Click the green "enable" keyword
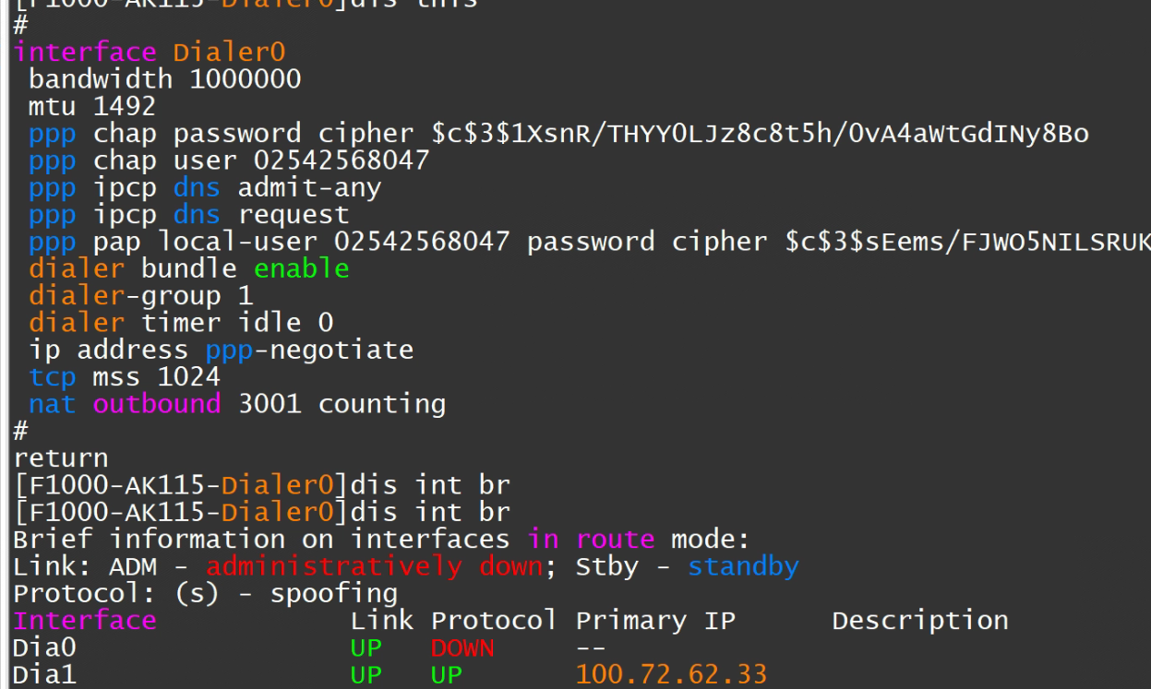The width and height of the screenshot is (1151, 689). point(301,269)
